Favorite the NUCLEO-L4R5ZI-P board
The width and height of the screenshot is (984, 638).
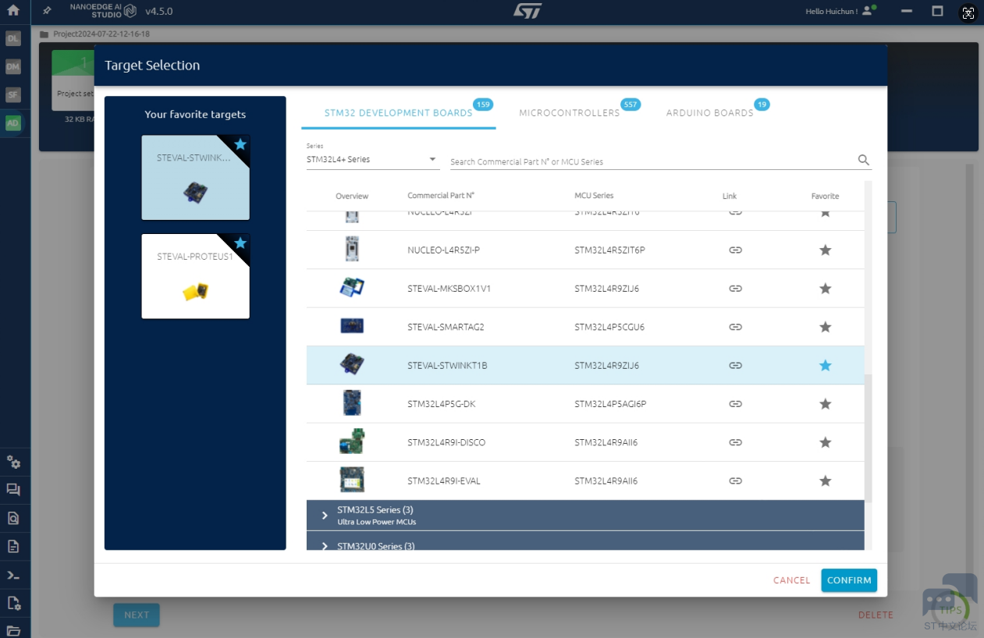(825, 250)
